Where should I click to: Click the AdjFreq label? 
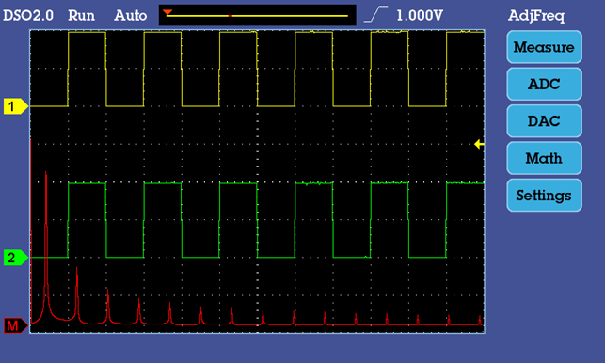point(536,16)
